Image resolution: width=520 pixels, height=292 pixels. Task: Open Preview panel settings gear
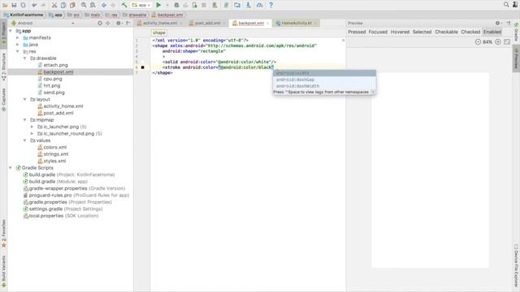coord(497,24)
